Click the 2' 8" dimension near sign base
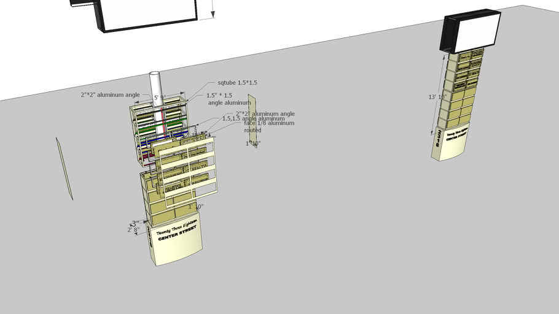The width and height of the screenshot is (559, 314). [133, 230]
